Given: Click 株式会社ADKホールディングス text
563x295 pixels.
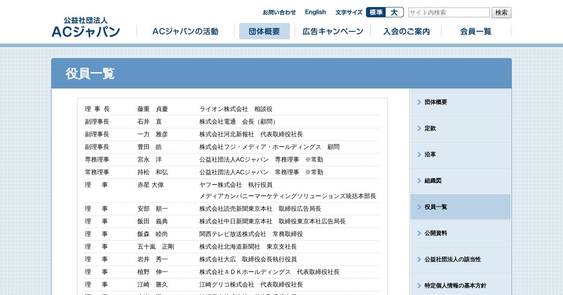Looking at the screenshot, I should point(245,272).
